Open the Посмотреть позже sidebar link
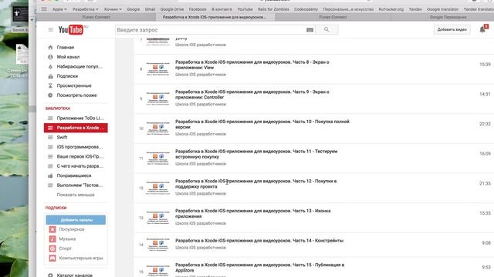 (76, 95)
